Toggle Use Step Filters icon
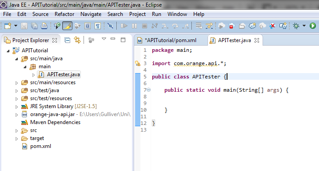The height and width of the screenshot is (171, 319). click(x=209, y=26)
